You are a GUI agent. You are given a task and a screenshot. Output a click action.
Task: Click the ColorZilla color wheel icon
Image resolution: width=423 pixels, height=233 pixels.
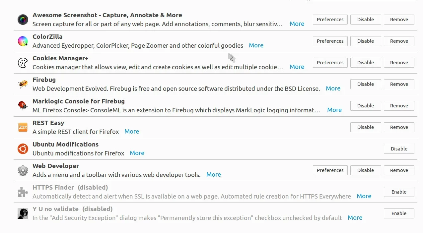pos(23,41)
